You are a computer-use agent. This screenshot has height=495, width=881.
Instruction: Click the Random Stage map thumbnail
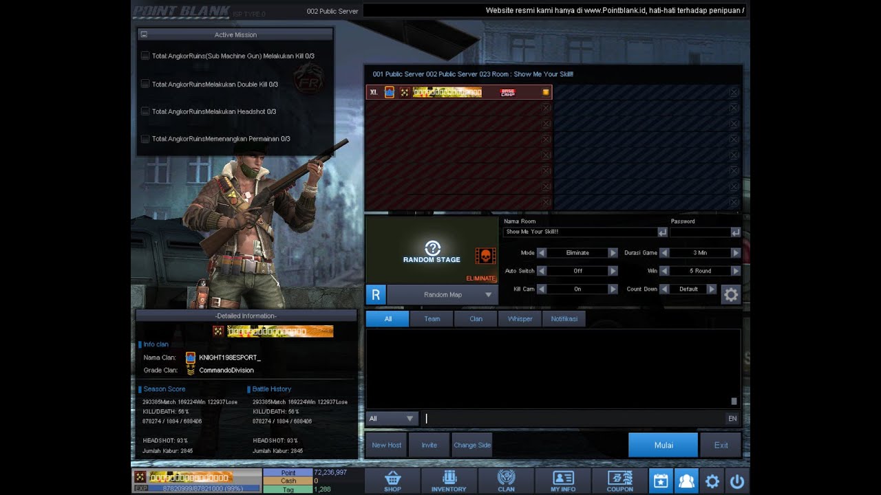[x=432, y=250]
